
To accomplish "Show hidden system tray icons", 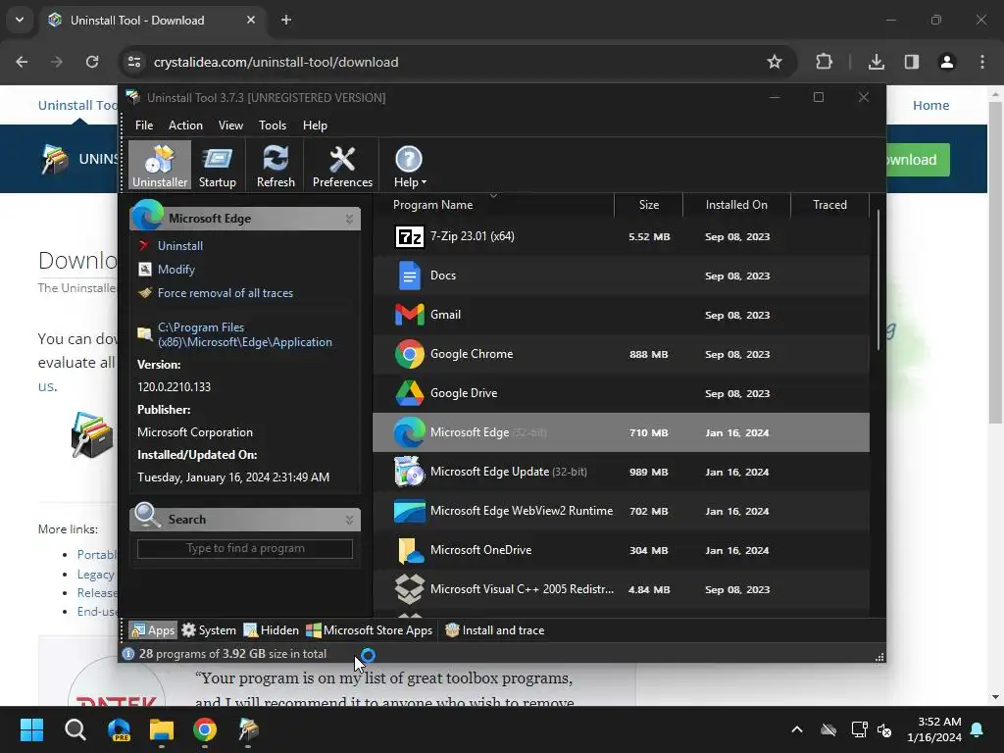I will pyautogui.click(x=797, y=729).
